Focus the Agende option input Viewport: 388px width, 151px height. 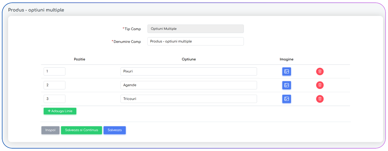click(x=188, y=85)
